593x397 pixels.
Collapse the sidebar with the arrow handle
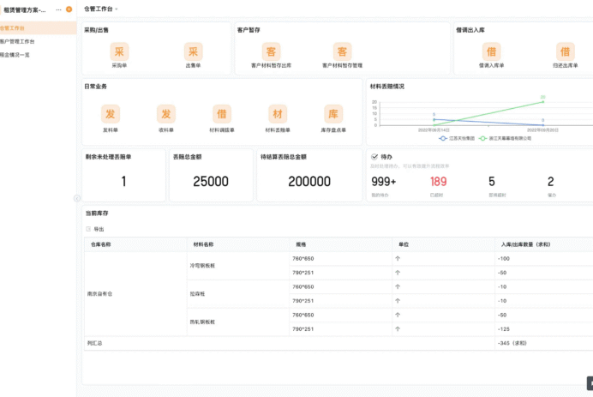[x=77, y=198]
